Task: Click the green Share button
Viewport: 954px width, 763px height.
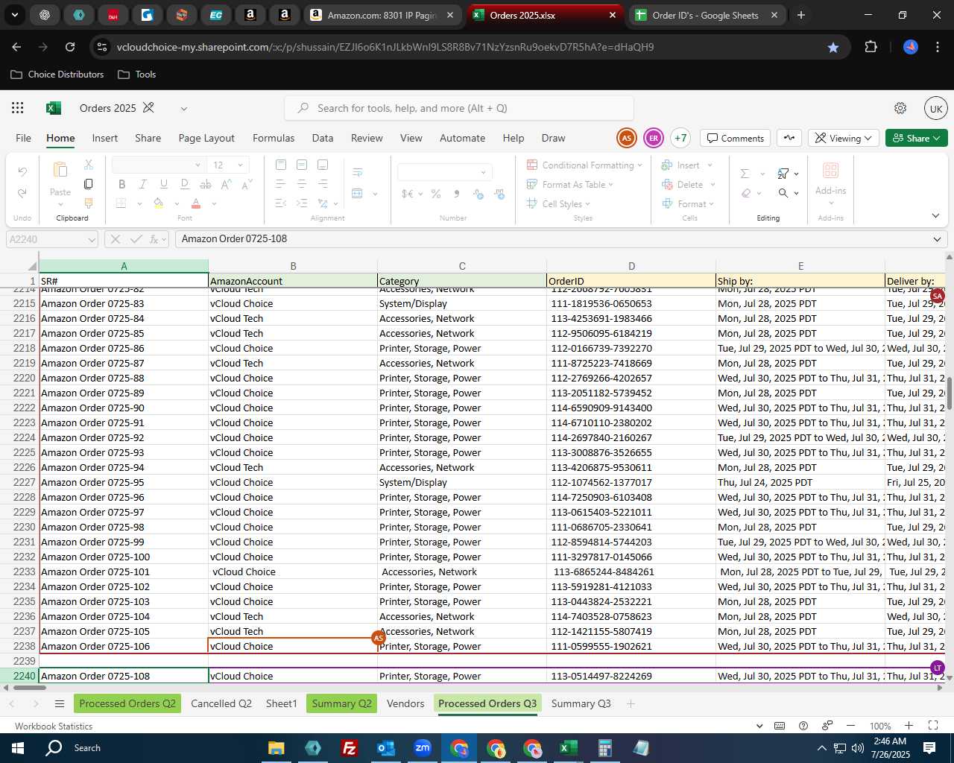Action: (917, 138)
